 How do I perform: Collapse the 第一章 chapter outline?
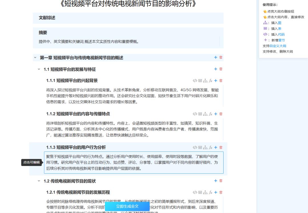click(35, 58)
